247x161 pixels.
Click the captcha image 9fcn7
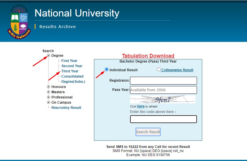pos(163,99)
